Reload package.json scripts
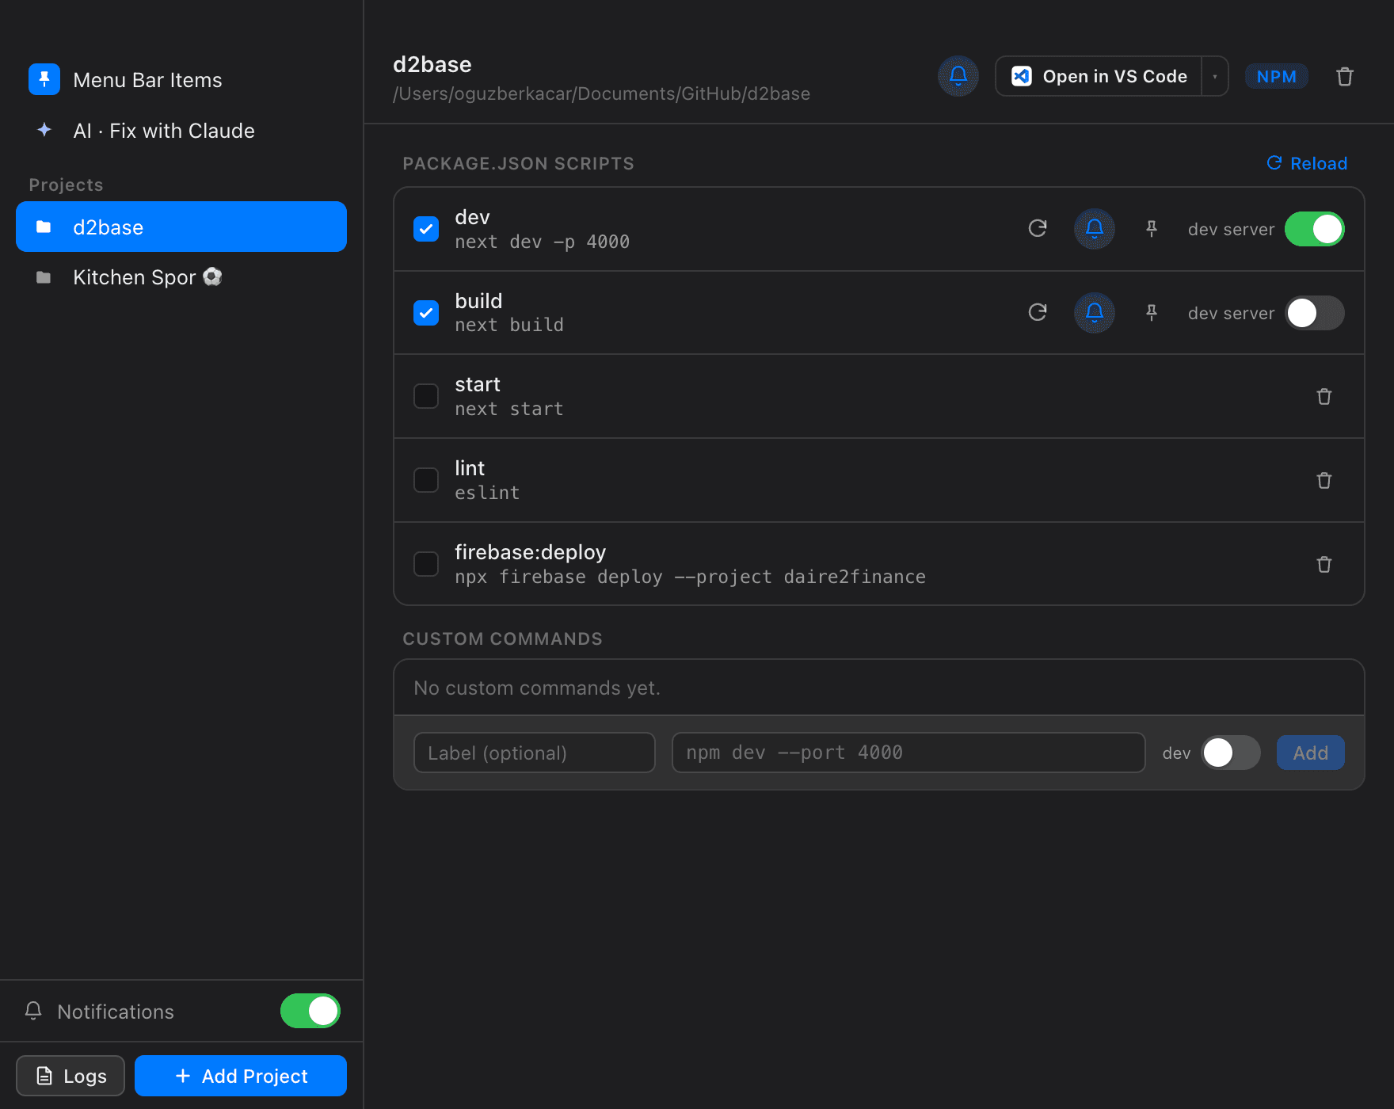 click(x=1307, y=163)
